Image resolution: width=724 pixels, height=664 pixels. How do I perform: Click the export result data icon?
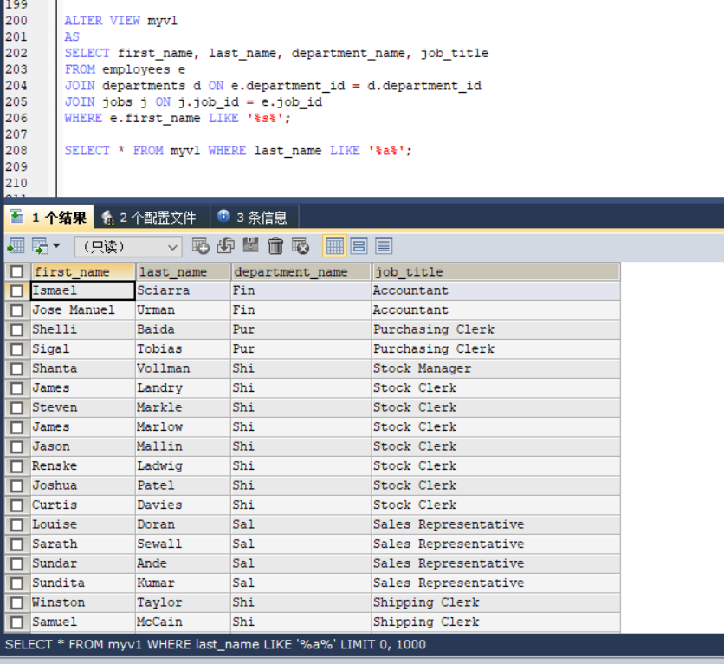click(x=16, y=246)
